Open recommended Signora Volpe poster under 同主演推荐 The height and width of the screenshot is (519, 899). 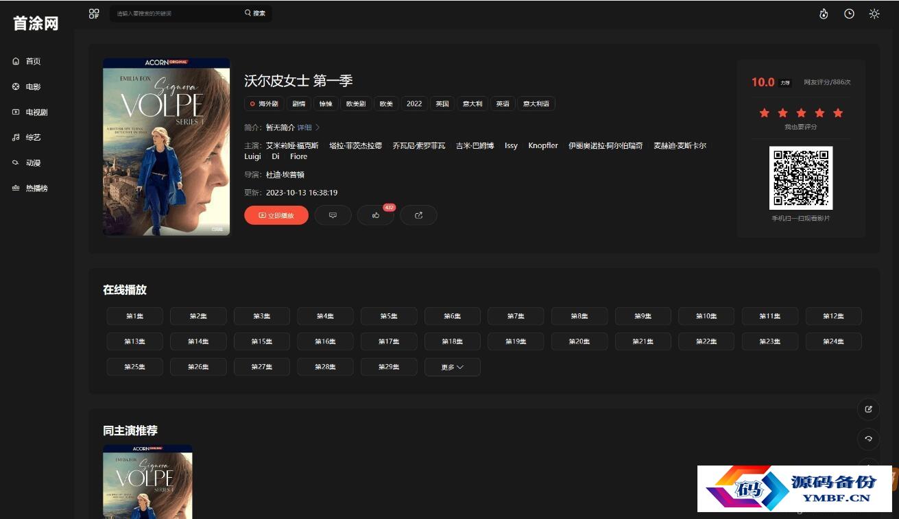(x=147, y=481)
